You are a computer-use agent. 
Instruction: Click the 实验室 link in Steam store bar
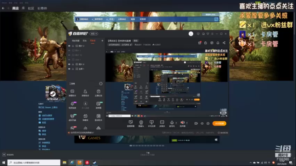[143, 19]
